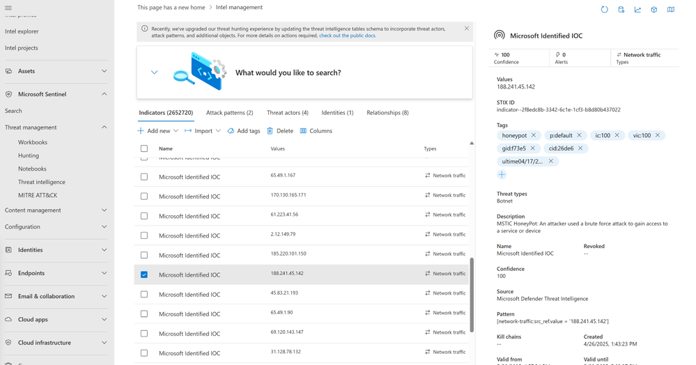Check the row with value 45.83.21.193

pyautogui.click(x=144, y=295)
